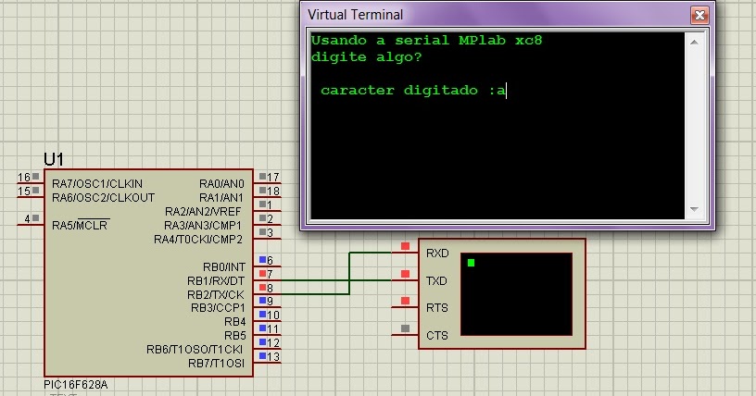Select the RA1/AN1 pin label
The height and width of the screenshot is (396, 756).
[x=221, y=198]
